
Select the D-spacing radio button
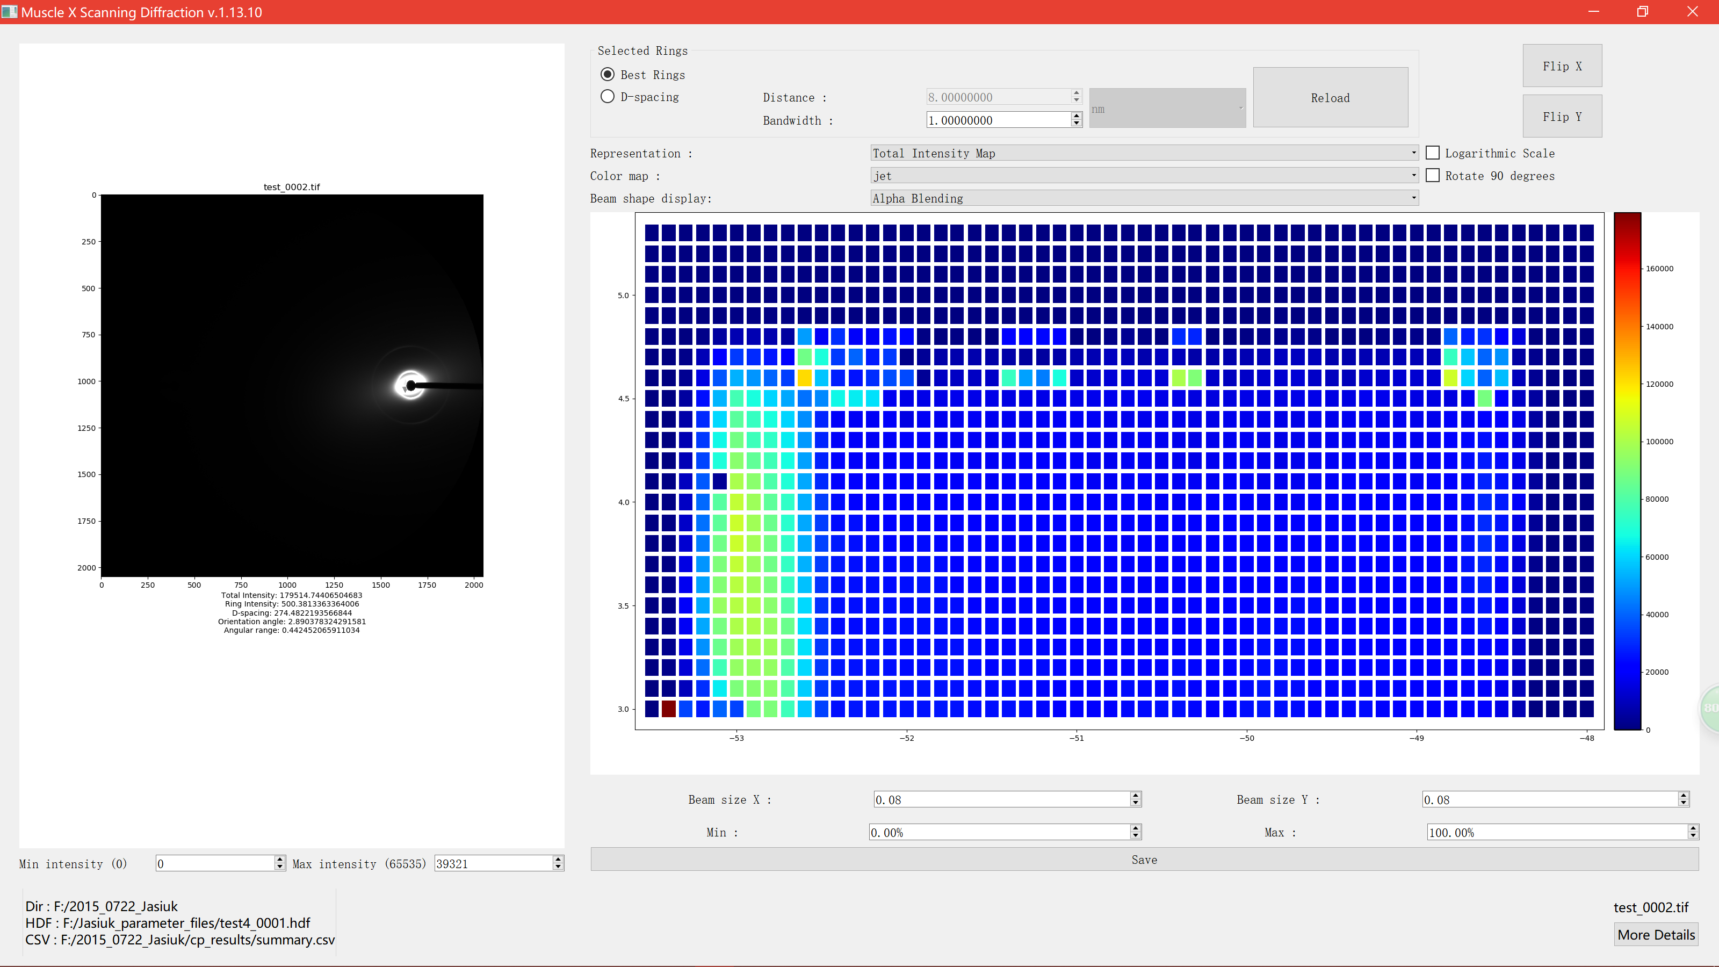click(607, 96)
